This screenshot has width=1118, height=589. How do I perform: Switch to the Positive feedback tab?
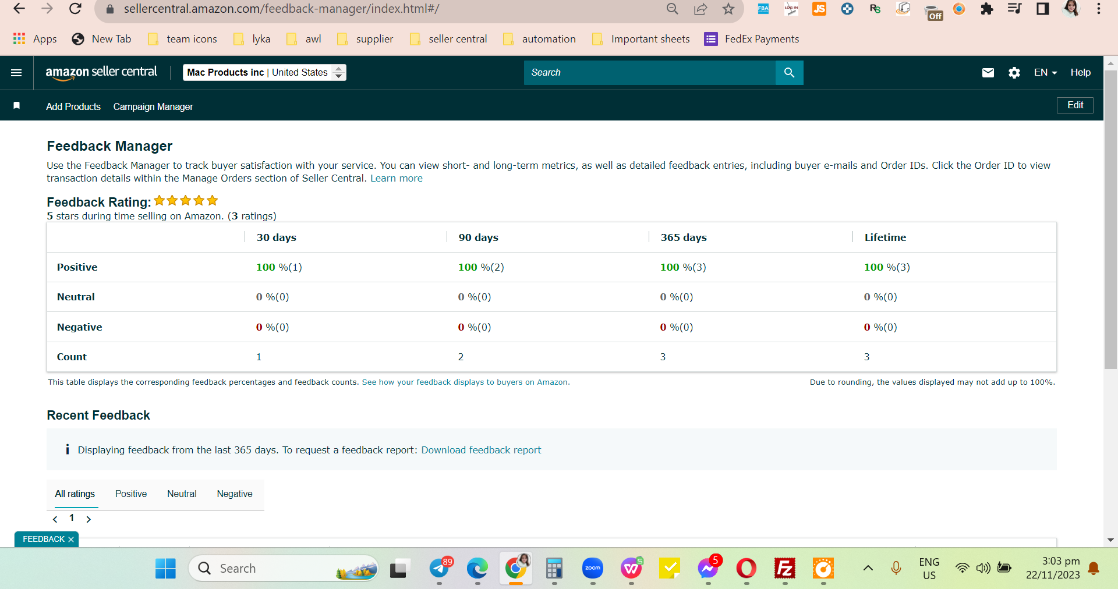tap(131, 494)
